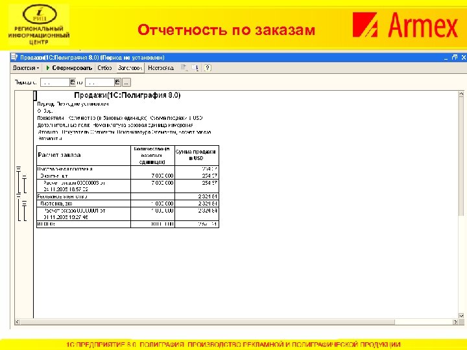467x350 pixels.
Task: Select the 'Итого' totals row label
Action: pos(84,224)
